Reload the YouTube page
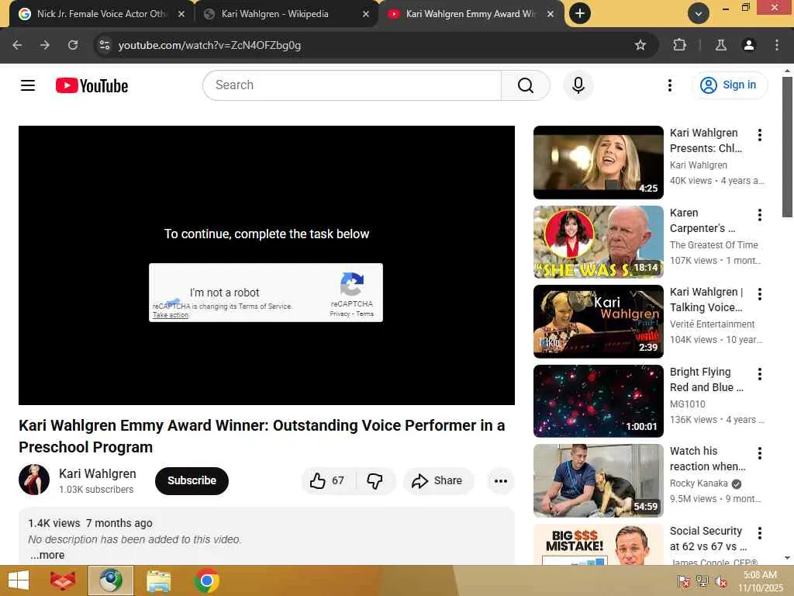Screen dimensions: 794x596 pyautogui.click(x=73, y=45)
